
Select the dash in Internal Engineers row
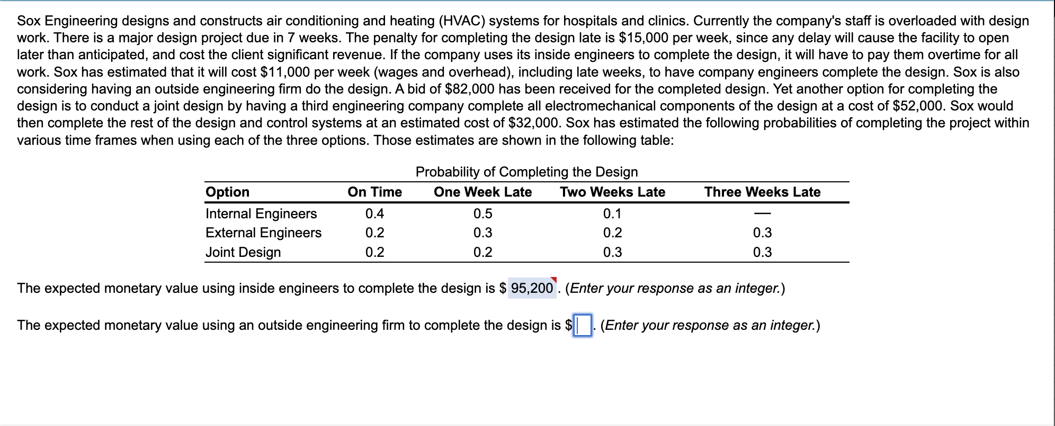763,214
